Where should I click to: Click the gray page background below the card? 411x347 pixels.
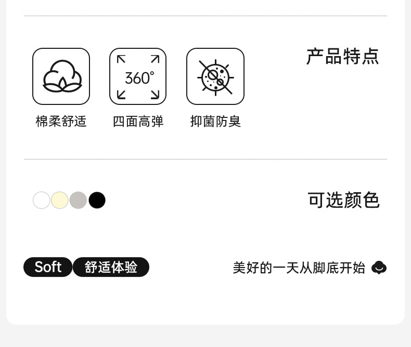pos(205,337)
